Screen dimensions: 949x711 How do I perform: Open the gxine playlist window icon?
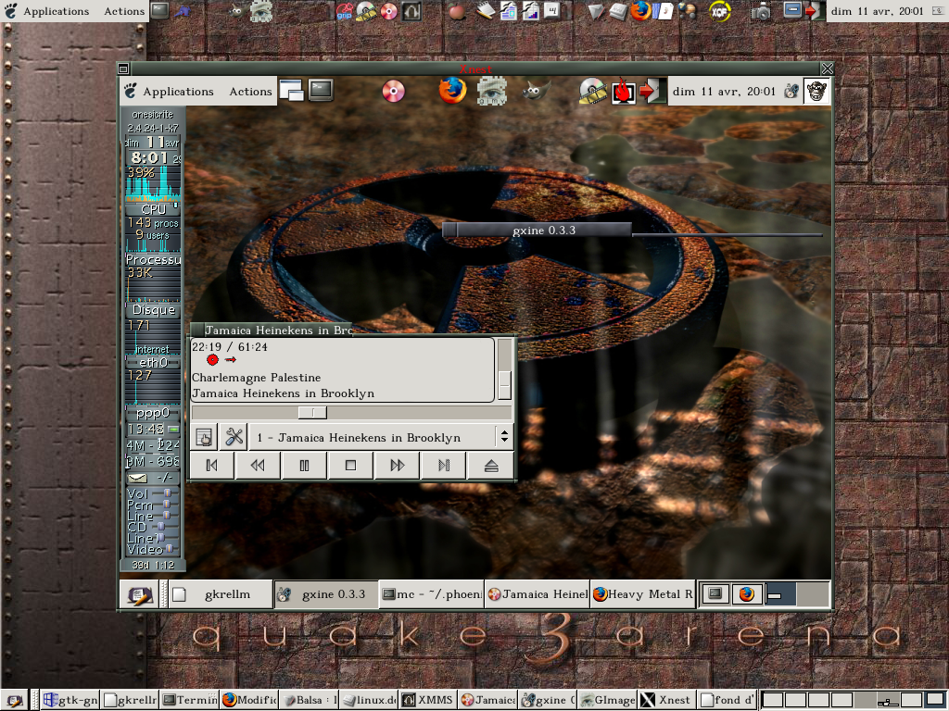[205, 437]
